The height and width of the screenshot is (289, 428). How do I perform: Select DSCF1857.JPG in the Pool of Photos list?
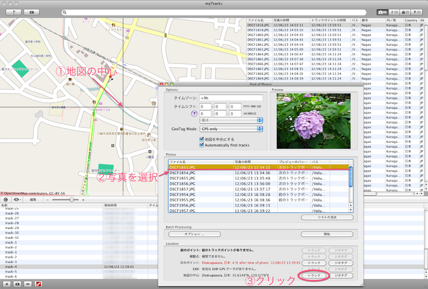click(x=258, y=189)
